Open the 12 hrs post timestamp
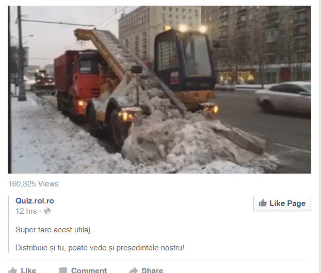The width and height of the screenshot is (321, 273). coord(26,211)
